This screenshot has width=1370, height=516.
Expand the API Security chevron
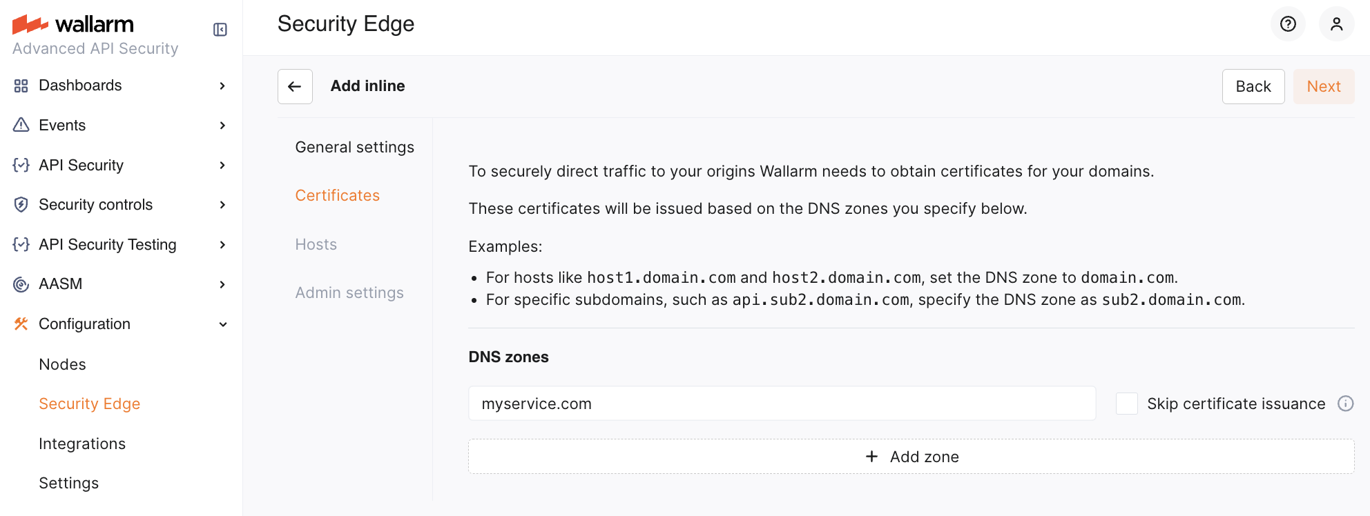click(x=222, y=166)
